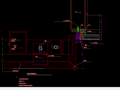Pick the purple vertical dimension line at right
This screenshot has height=90, width=120.
click(101, 27)
